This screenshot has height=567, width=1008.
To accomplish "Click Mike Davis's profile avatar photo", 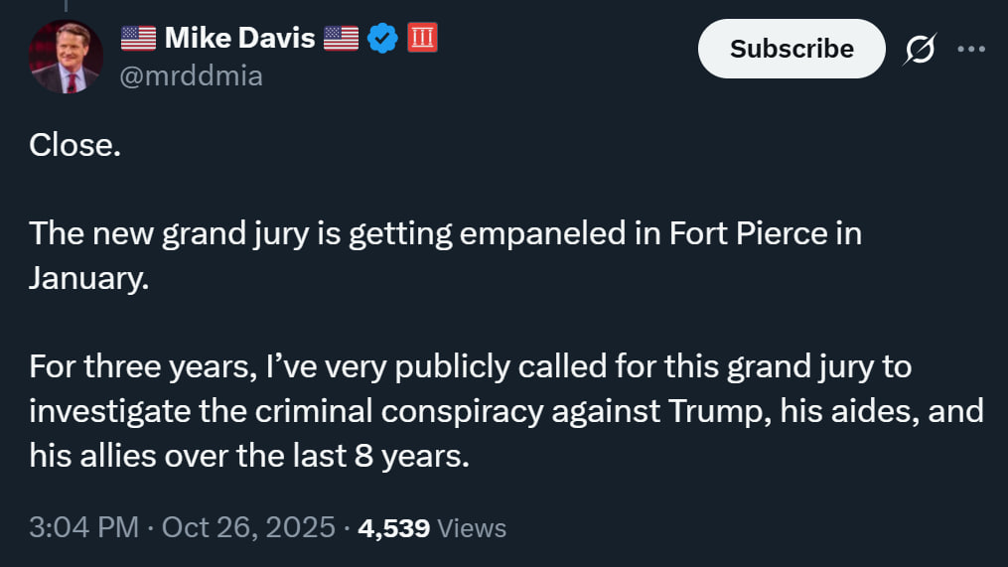I will coord(67,57).
